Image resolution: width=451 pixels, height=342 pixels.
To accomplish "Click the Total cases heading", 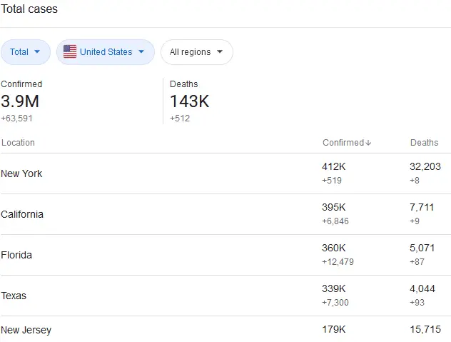I will click(x=29, y=9).
